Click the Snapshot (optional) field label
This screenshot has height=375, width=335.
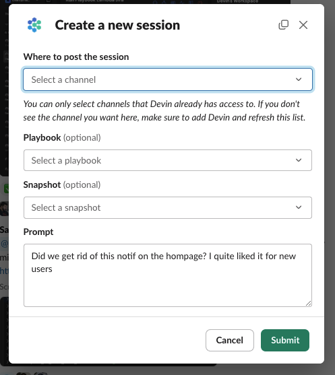tap(62, 185)
